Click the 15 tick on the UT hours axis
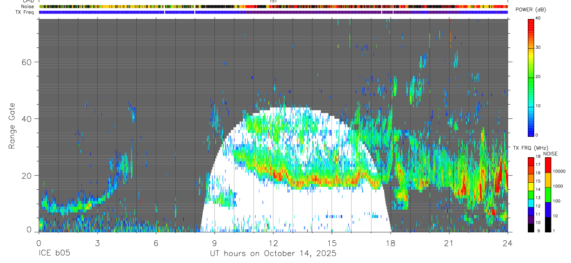571x263 pixels. 332,243
